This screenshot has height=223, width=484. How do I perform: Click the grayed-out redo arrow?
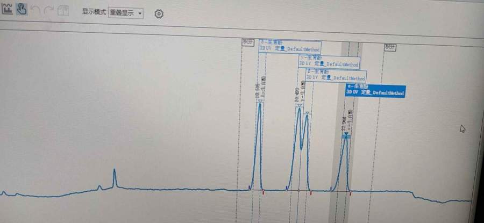coord(49,10)
